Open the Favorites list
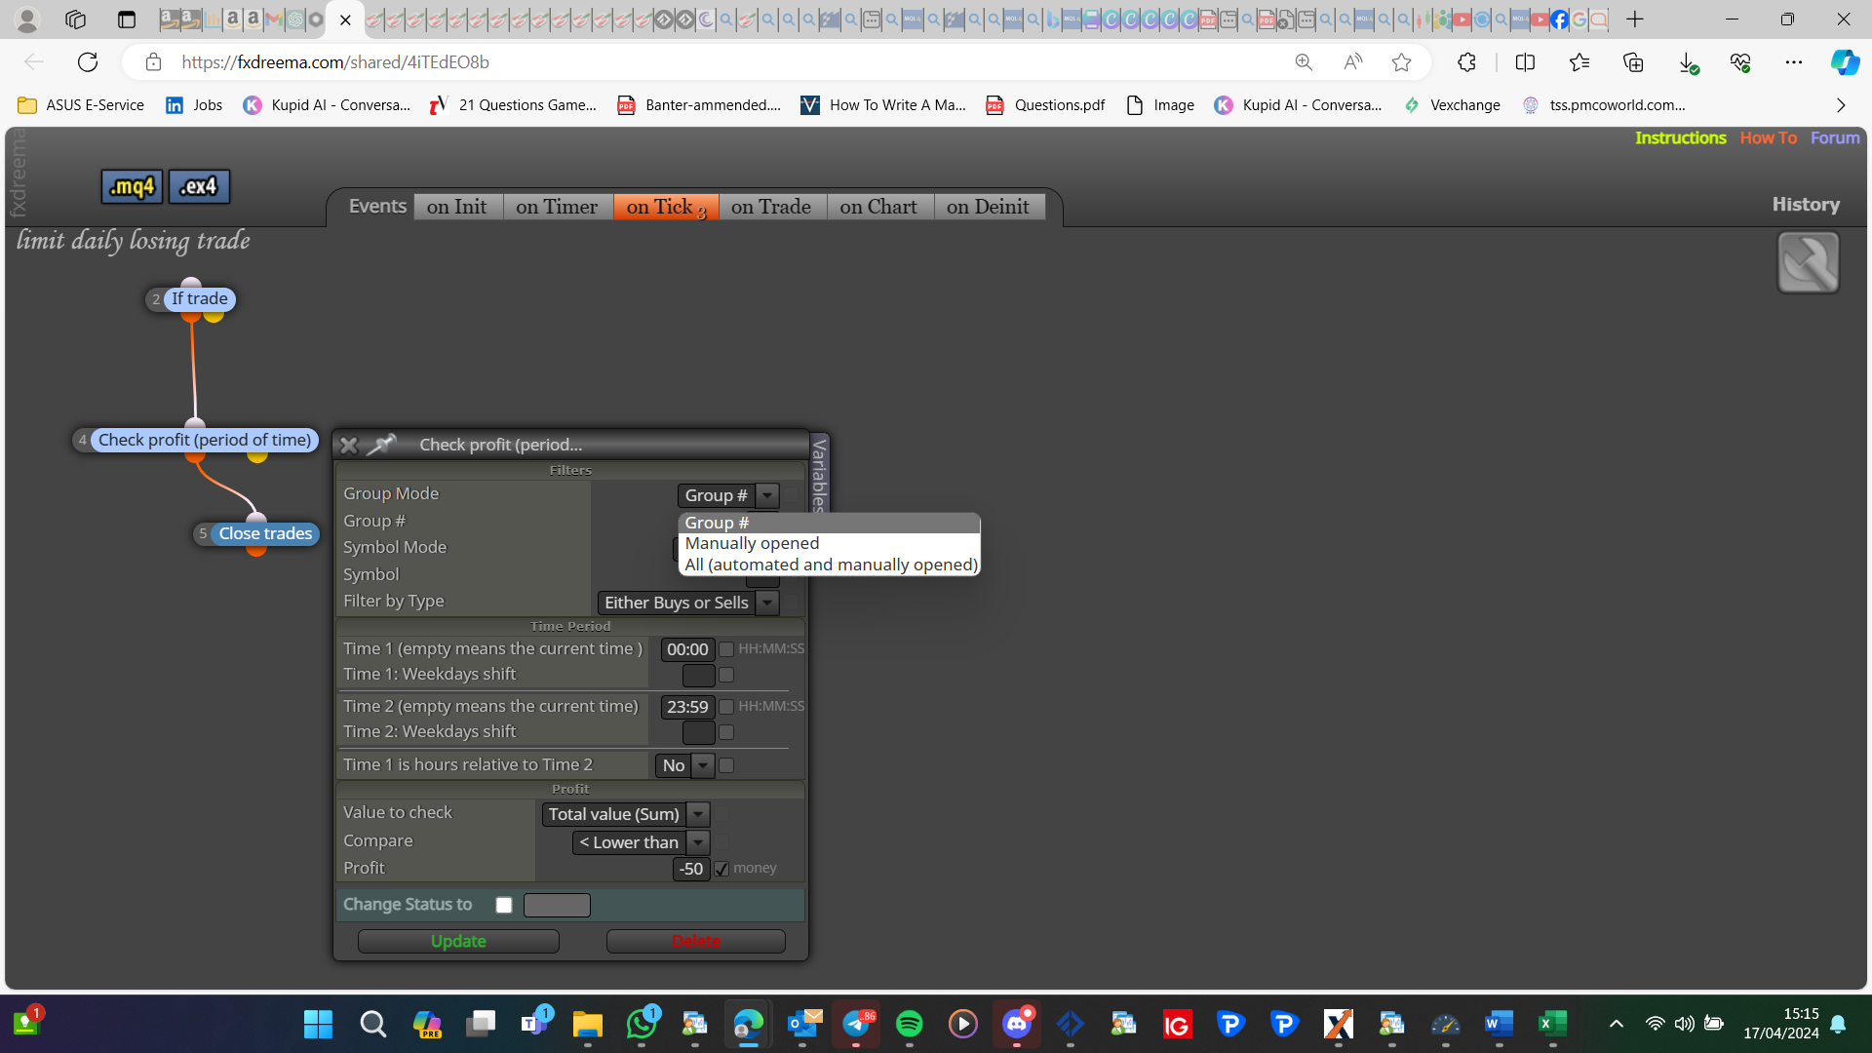Viewport: 1872px width, 1053px height. click(1579, 62)
